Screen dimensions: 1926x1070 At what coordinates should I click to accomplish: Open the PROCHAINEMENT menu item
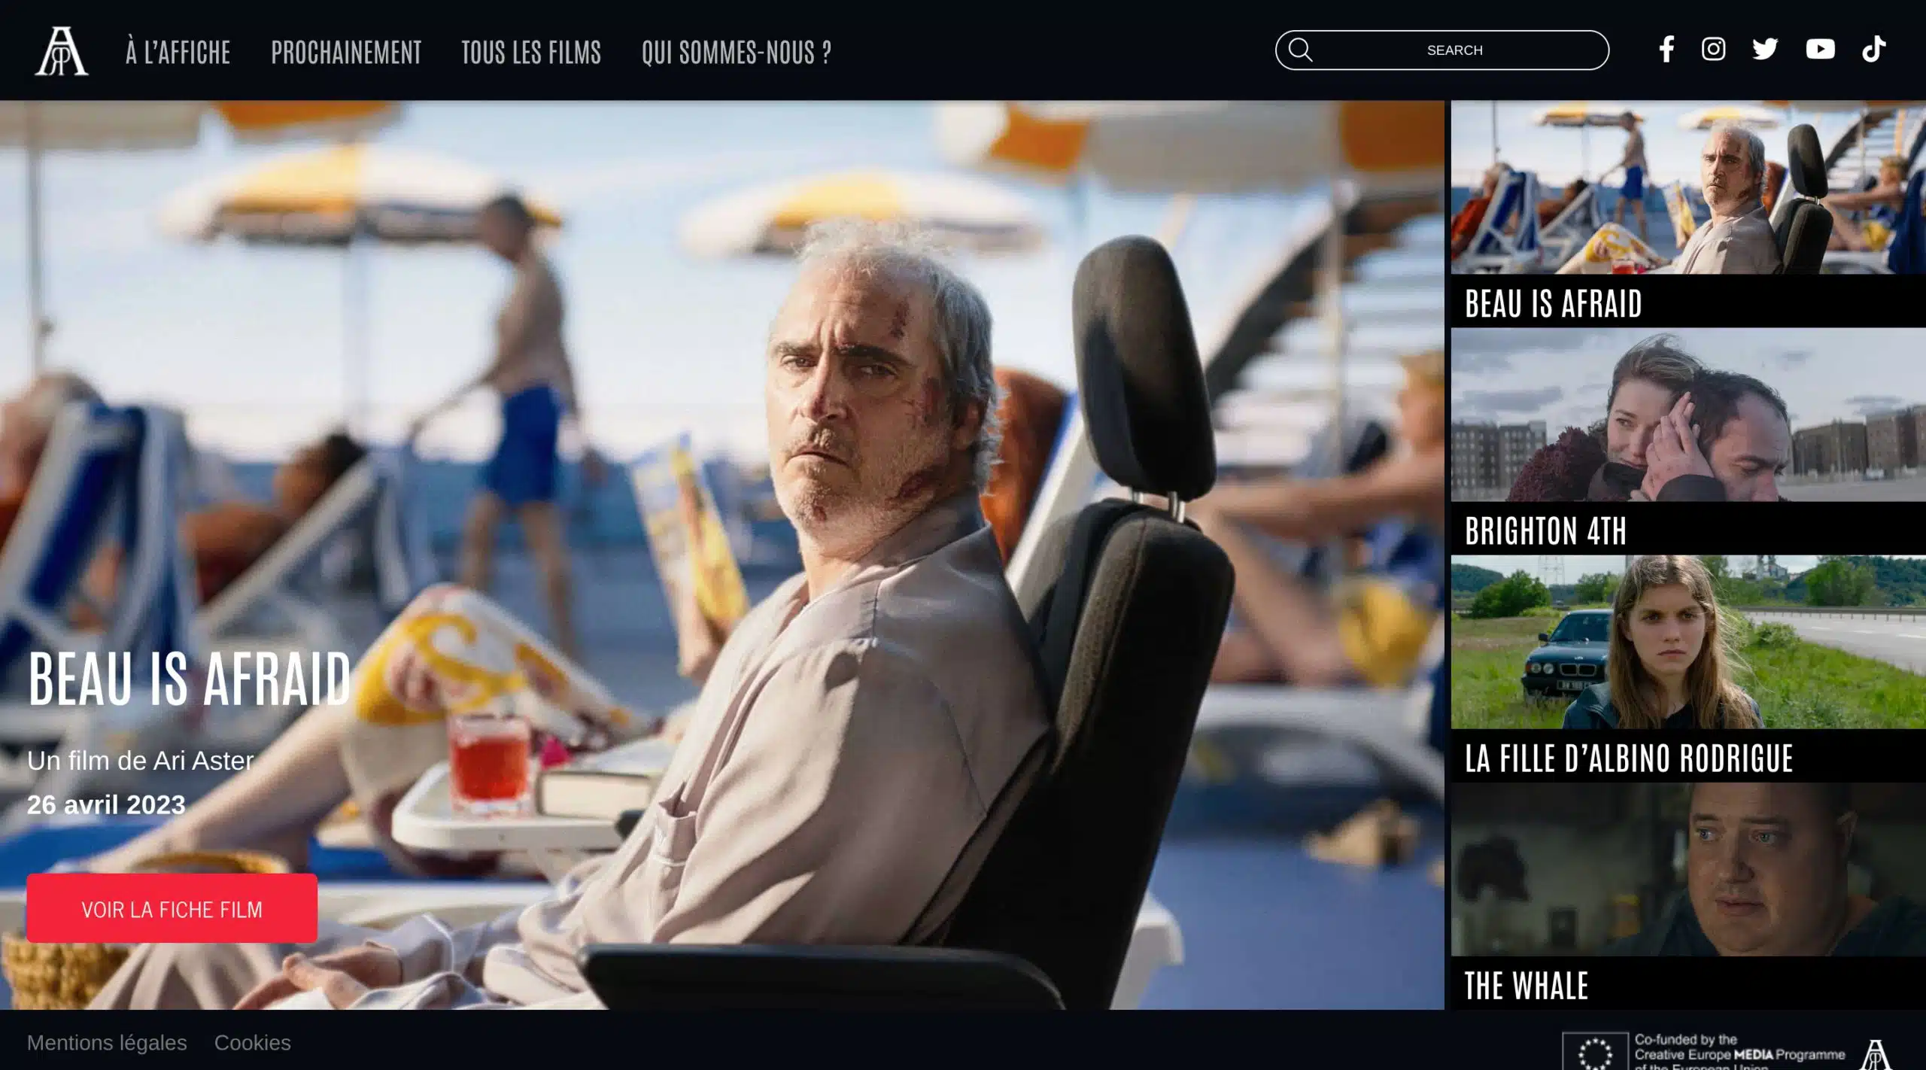(x=346, y=52)
